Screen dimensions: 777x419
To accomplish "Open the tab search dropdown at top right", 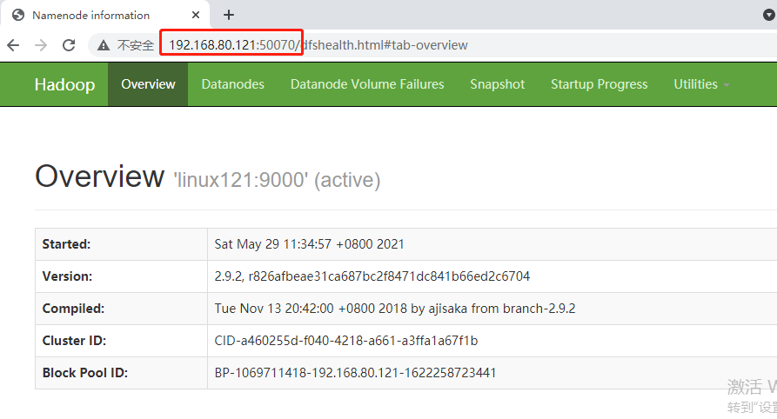I will click(768, 16).
